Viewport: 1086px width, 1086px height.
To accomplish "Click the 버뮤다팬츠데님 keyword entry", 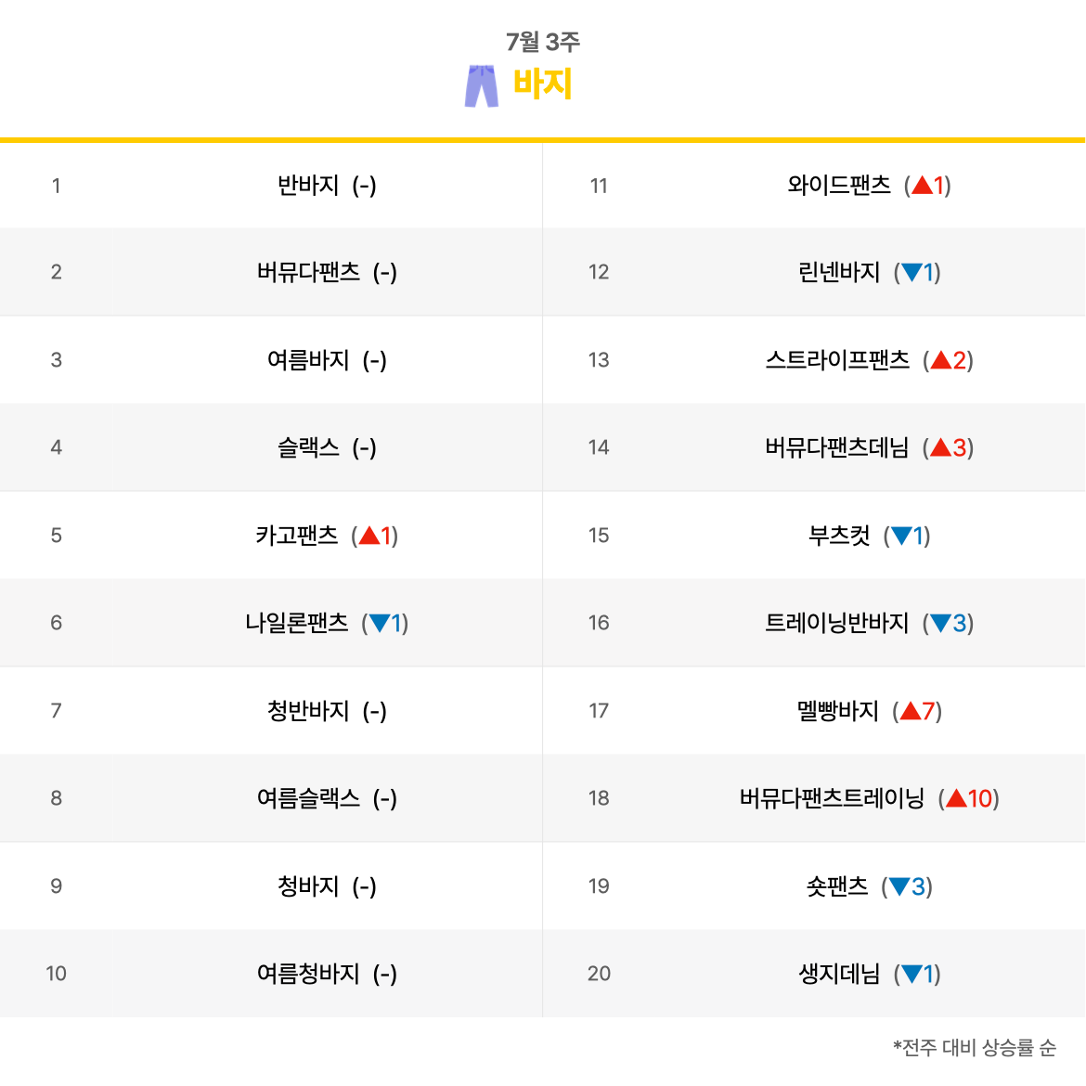I will click(836, 447).
